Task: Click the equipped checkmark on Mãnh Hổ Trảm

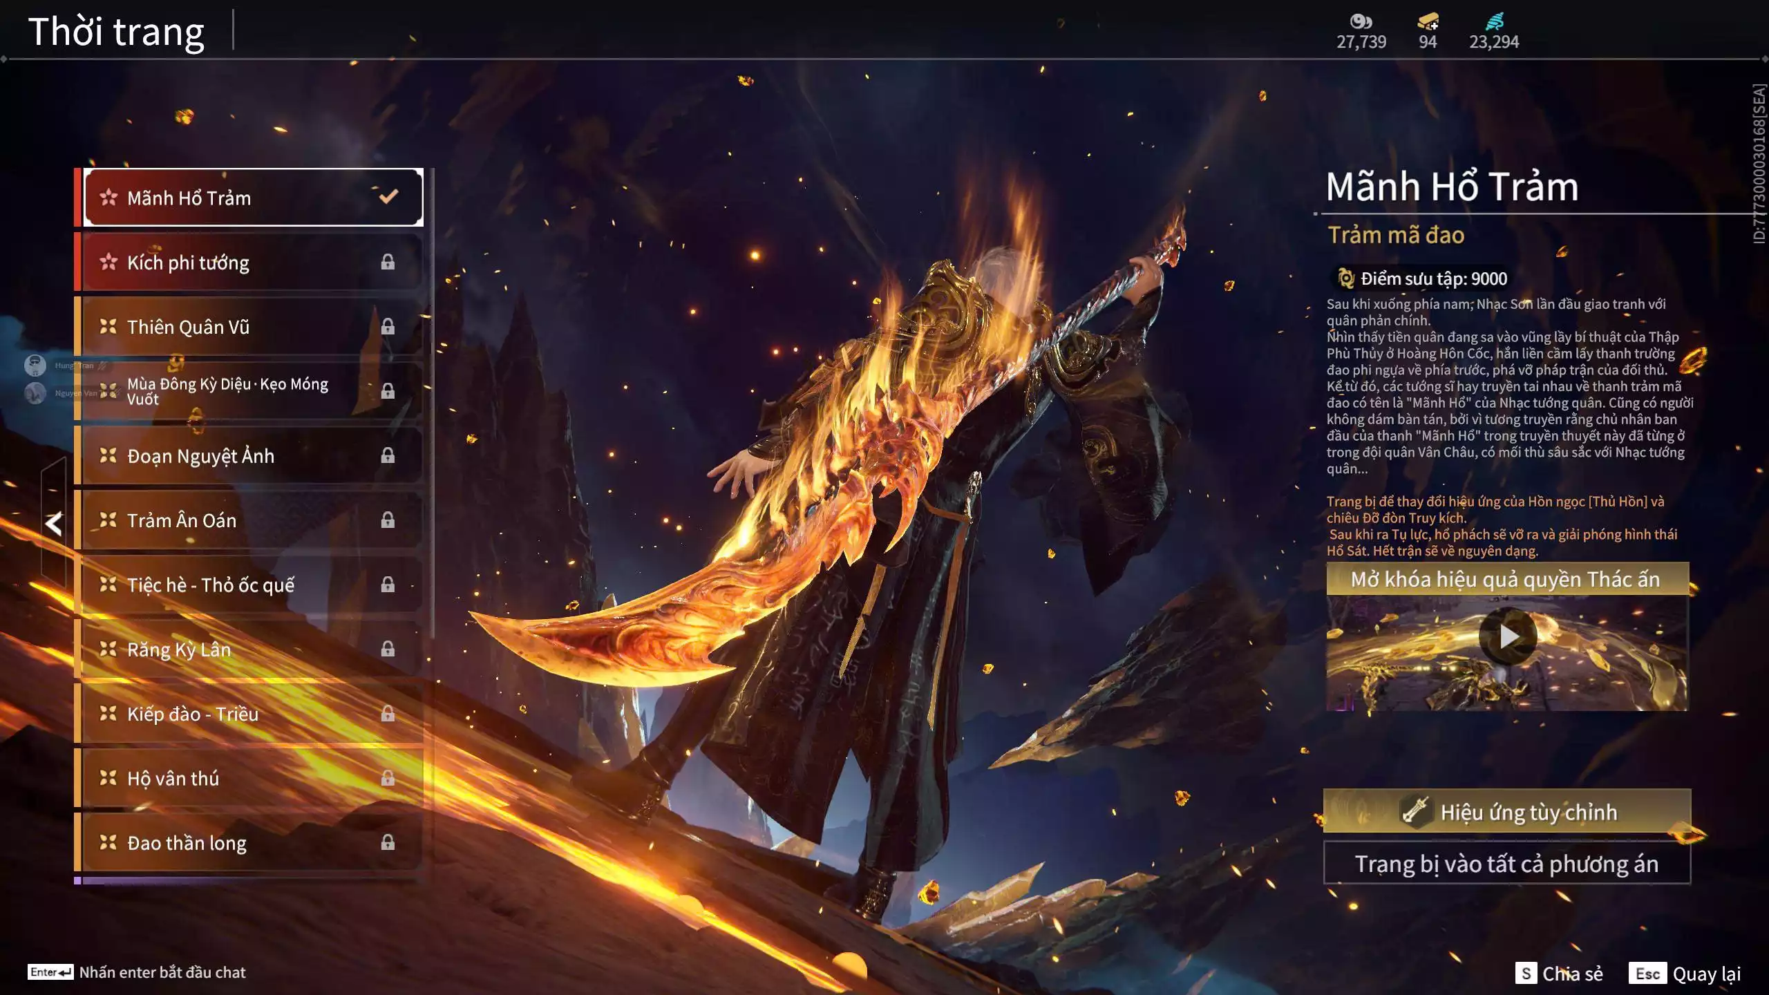Action: pyautogui.click(x=388, y=196)
